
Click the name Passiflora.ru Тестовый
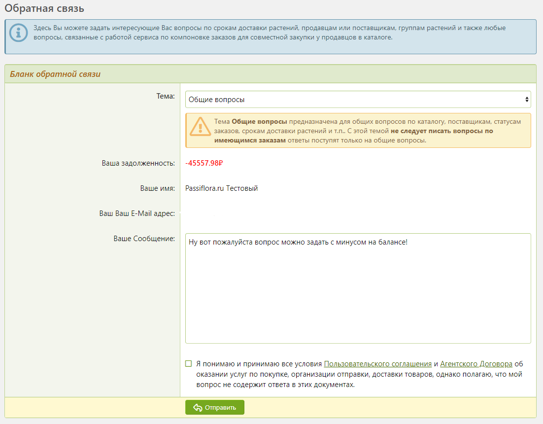pos(222,188)
